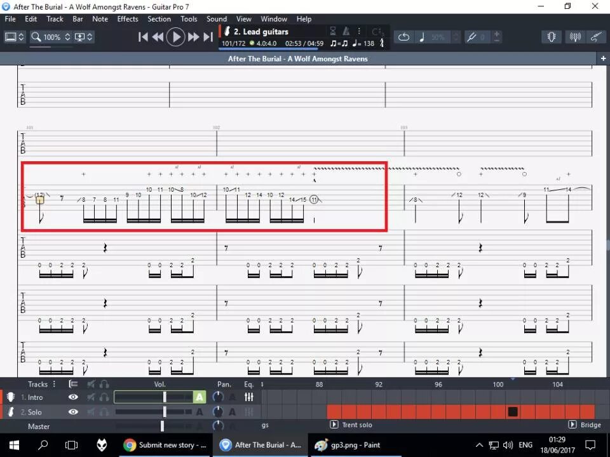Click the Master volume slider handle
This screenshot has width=610, height=457.
coord(162,427)
